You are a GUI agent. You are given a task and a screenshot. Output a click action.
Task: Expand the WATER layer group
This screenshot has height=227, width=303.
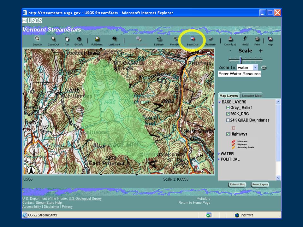coord(219,154)
